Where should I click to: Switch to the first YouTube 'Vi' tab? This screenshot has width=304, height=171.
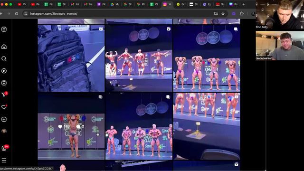22,4
